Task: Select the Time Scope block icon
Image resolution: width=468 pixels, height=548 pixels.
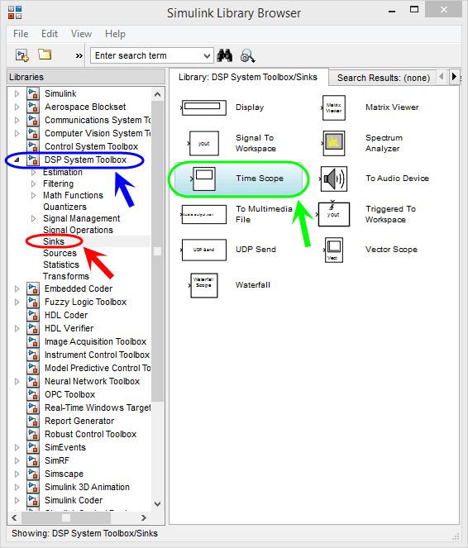Action: click(x=203, y=179)
